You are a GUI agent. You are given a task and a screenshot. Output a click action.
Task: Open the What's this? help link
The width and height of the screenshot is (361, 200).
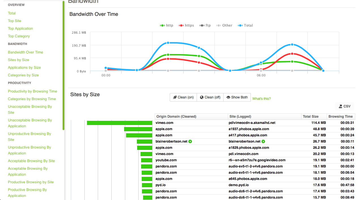point(262,99)
